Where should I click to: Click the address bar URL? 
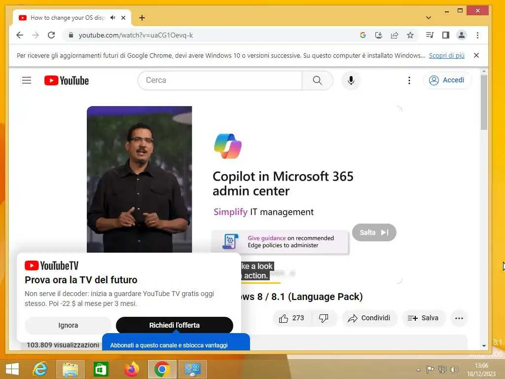coord(136,35)
